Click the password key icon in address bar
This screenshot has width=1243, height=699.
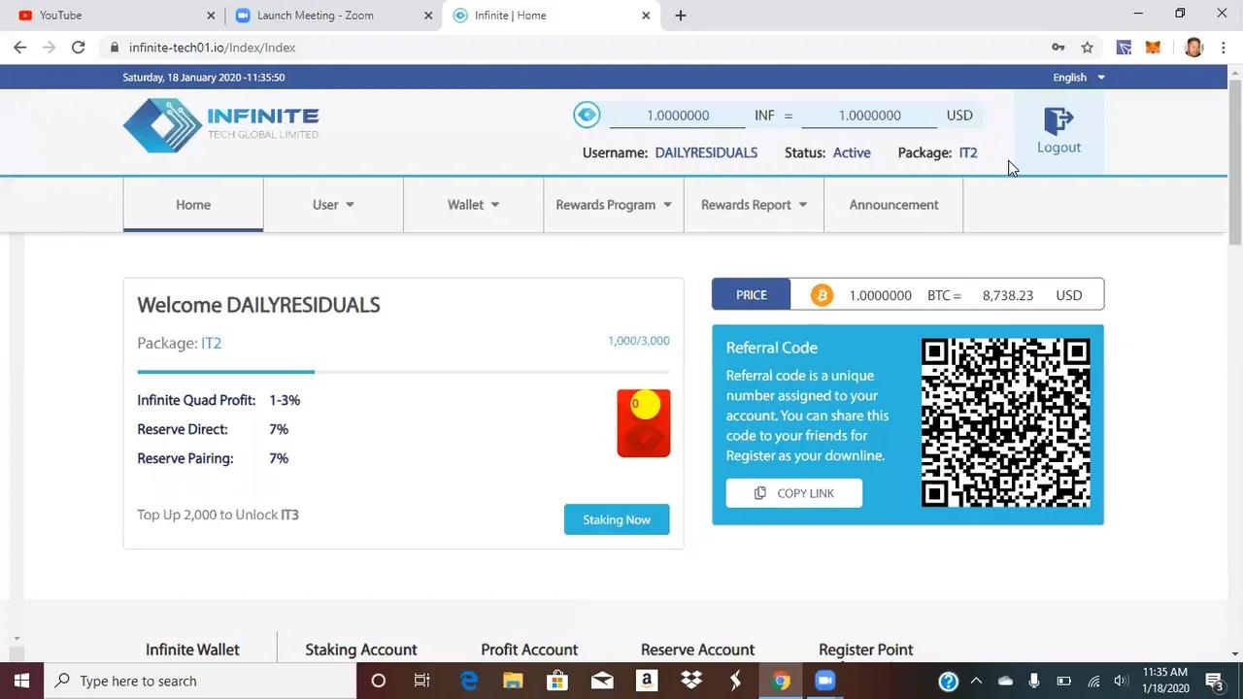tap(1058, 47)
